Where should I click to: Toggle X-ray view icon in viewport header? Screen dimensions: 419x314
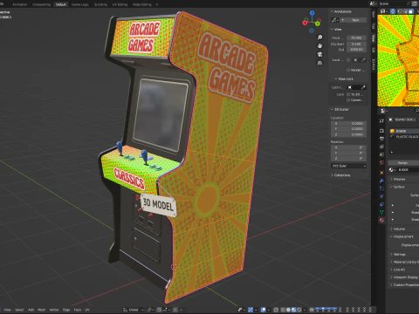pos(276,310)
